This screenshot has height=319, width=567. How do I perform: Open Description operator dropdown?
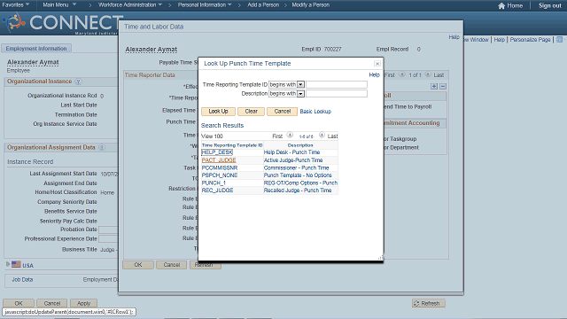click(x=300, y=94)
